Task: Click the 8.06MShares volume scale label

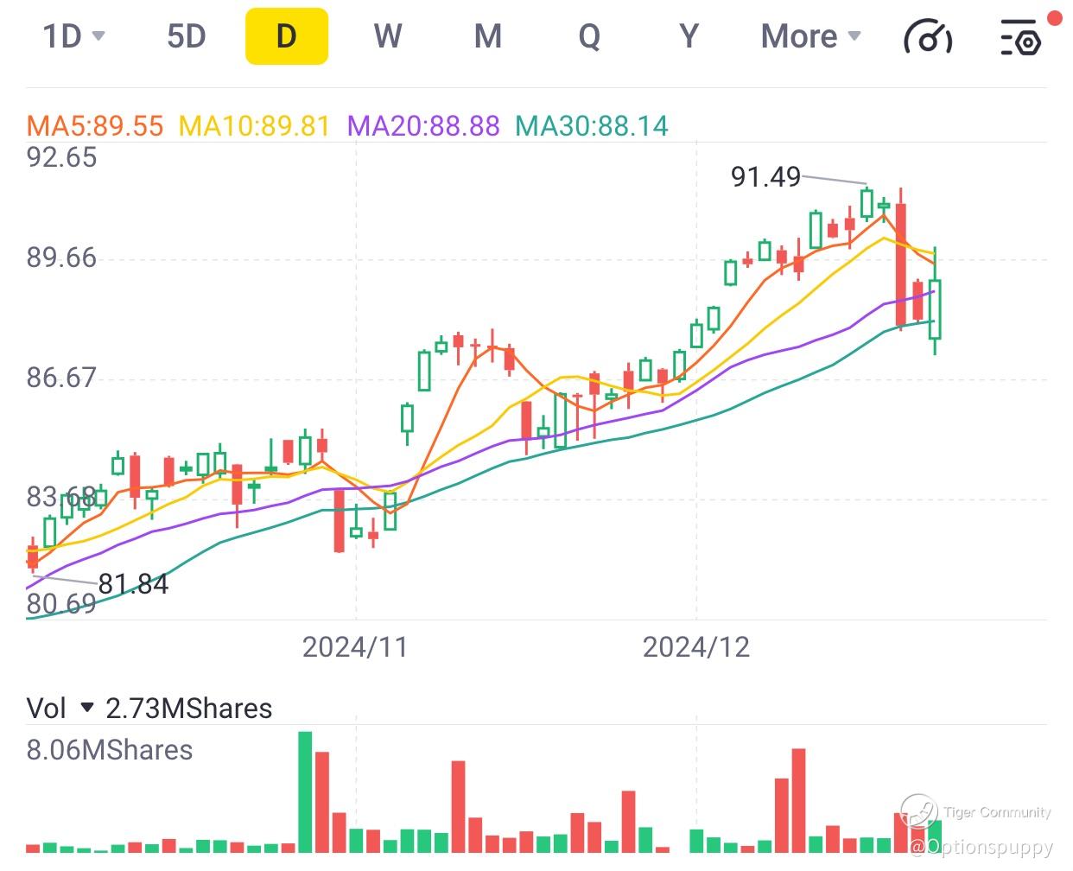Action: (110, 750)
